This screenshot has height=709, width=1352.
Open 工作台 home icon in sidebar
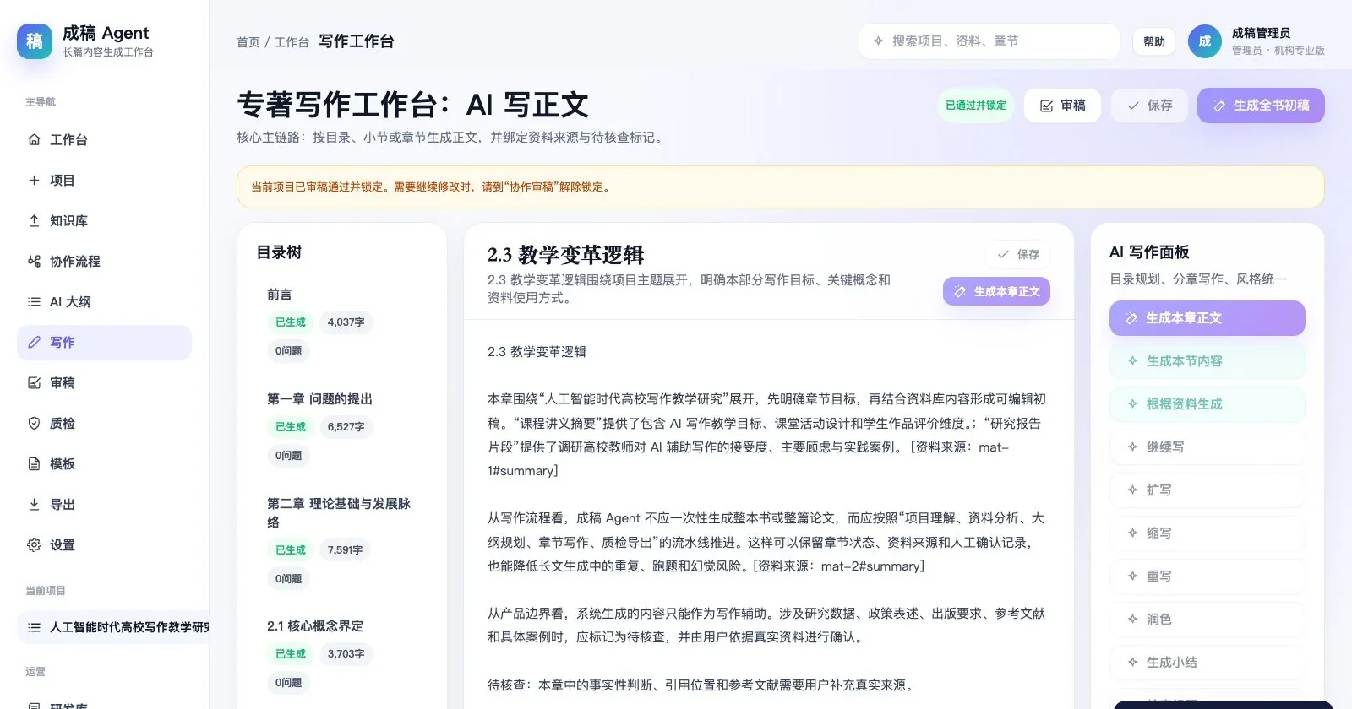[34, 139]
